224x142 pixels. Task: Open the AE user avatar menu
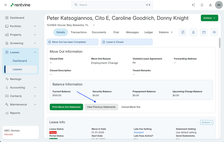point(219,5)
